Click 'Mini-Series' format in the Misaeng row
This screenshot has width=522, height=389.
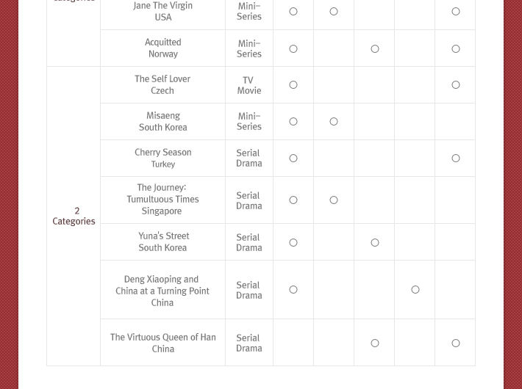(x=249, y=121)
